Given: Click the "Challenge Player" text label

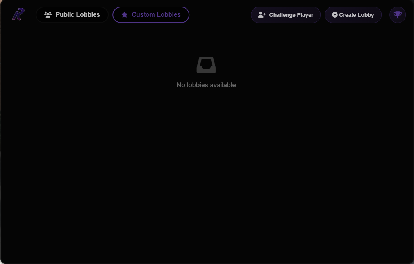Looking at the screenshot, I should click(x=291, y=15).
